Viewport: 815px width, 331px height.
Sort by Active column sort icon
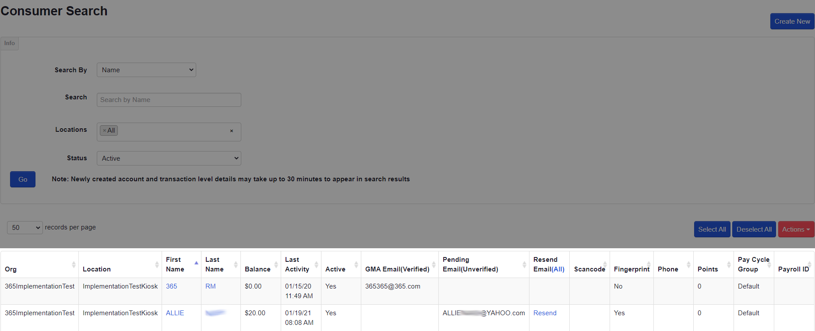pyautogui.click(x=356, y=264)
